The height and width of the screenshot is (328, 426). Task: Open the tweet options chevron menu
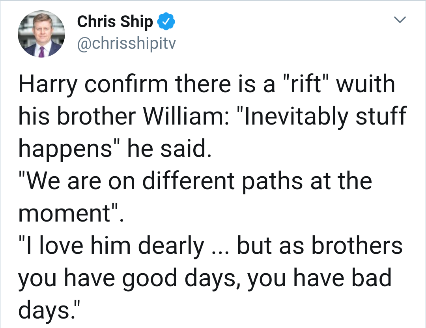(400, 20)
